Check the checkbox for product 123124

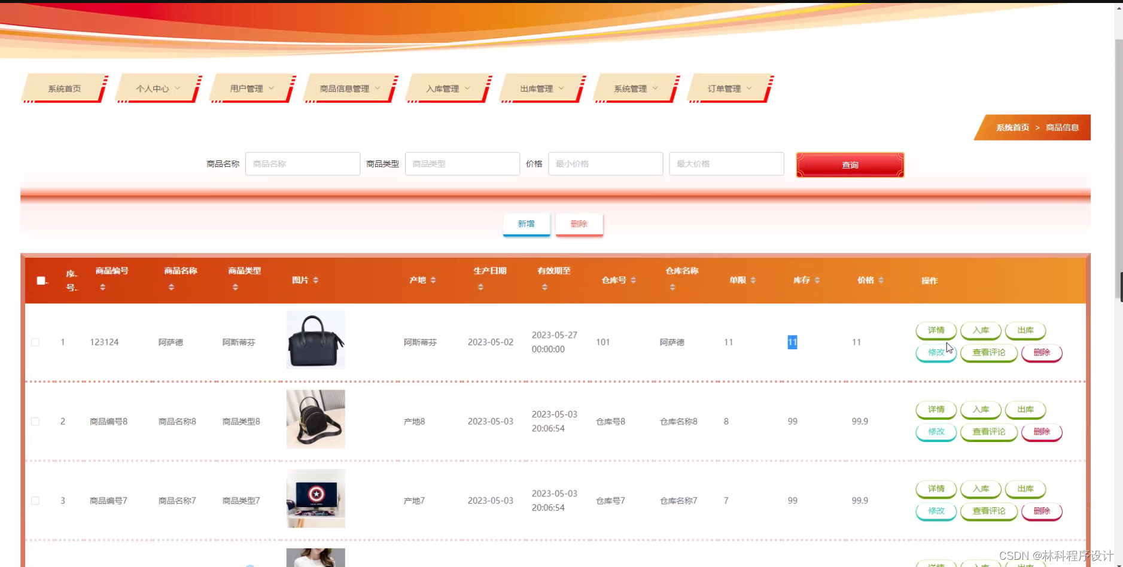coord(35,342)
